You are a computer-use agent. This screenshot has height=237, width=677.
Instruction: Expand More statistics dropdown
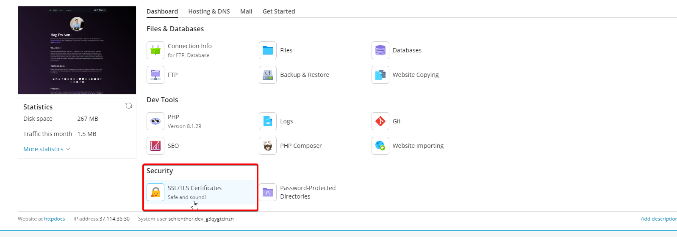47,149
